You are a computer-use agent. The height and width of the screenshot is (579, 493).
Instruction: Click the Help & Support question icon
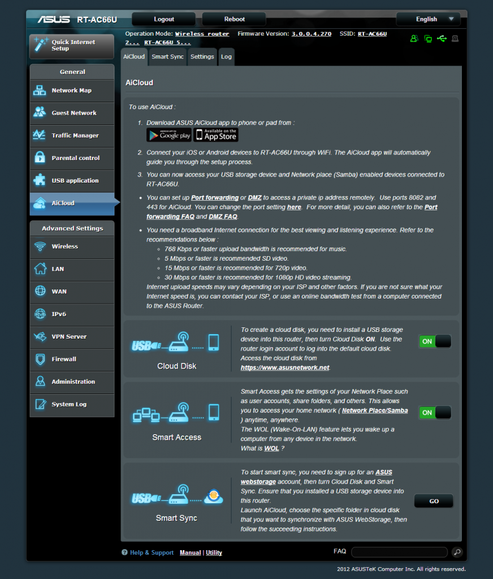(124, 552)
